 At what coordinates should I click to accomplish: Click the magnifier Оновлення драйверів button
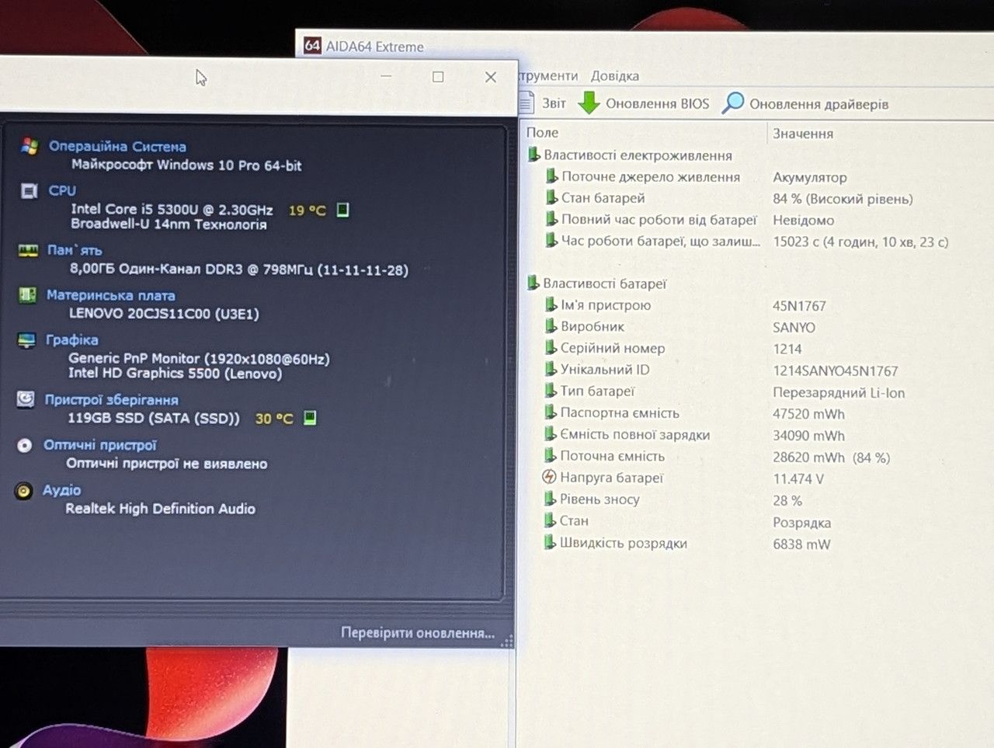(x=805, y=103)
